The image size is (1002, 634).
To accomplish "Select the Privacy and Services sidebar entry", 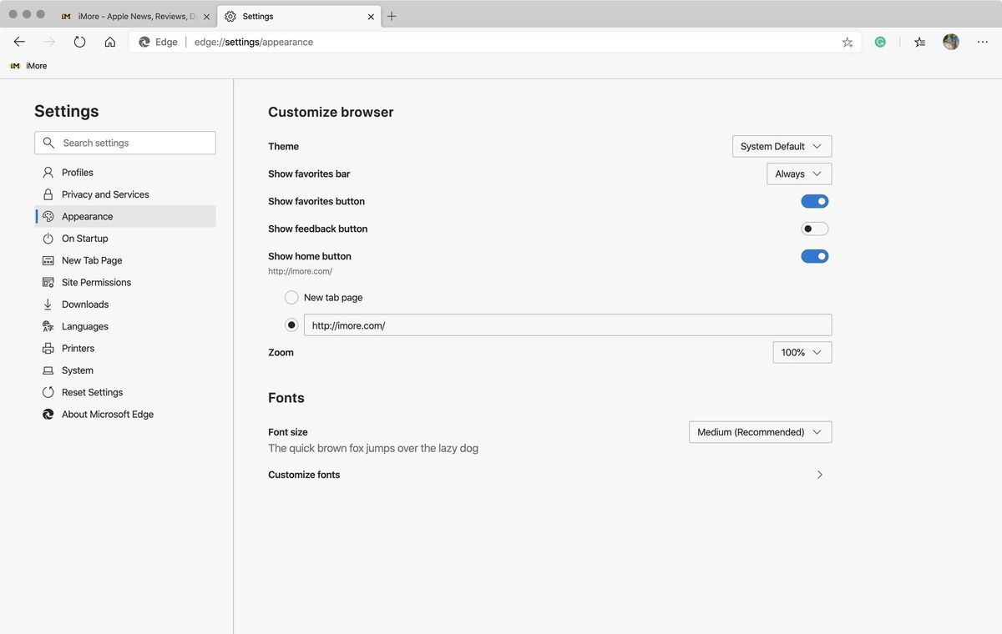I will click(x=105, y=194).
